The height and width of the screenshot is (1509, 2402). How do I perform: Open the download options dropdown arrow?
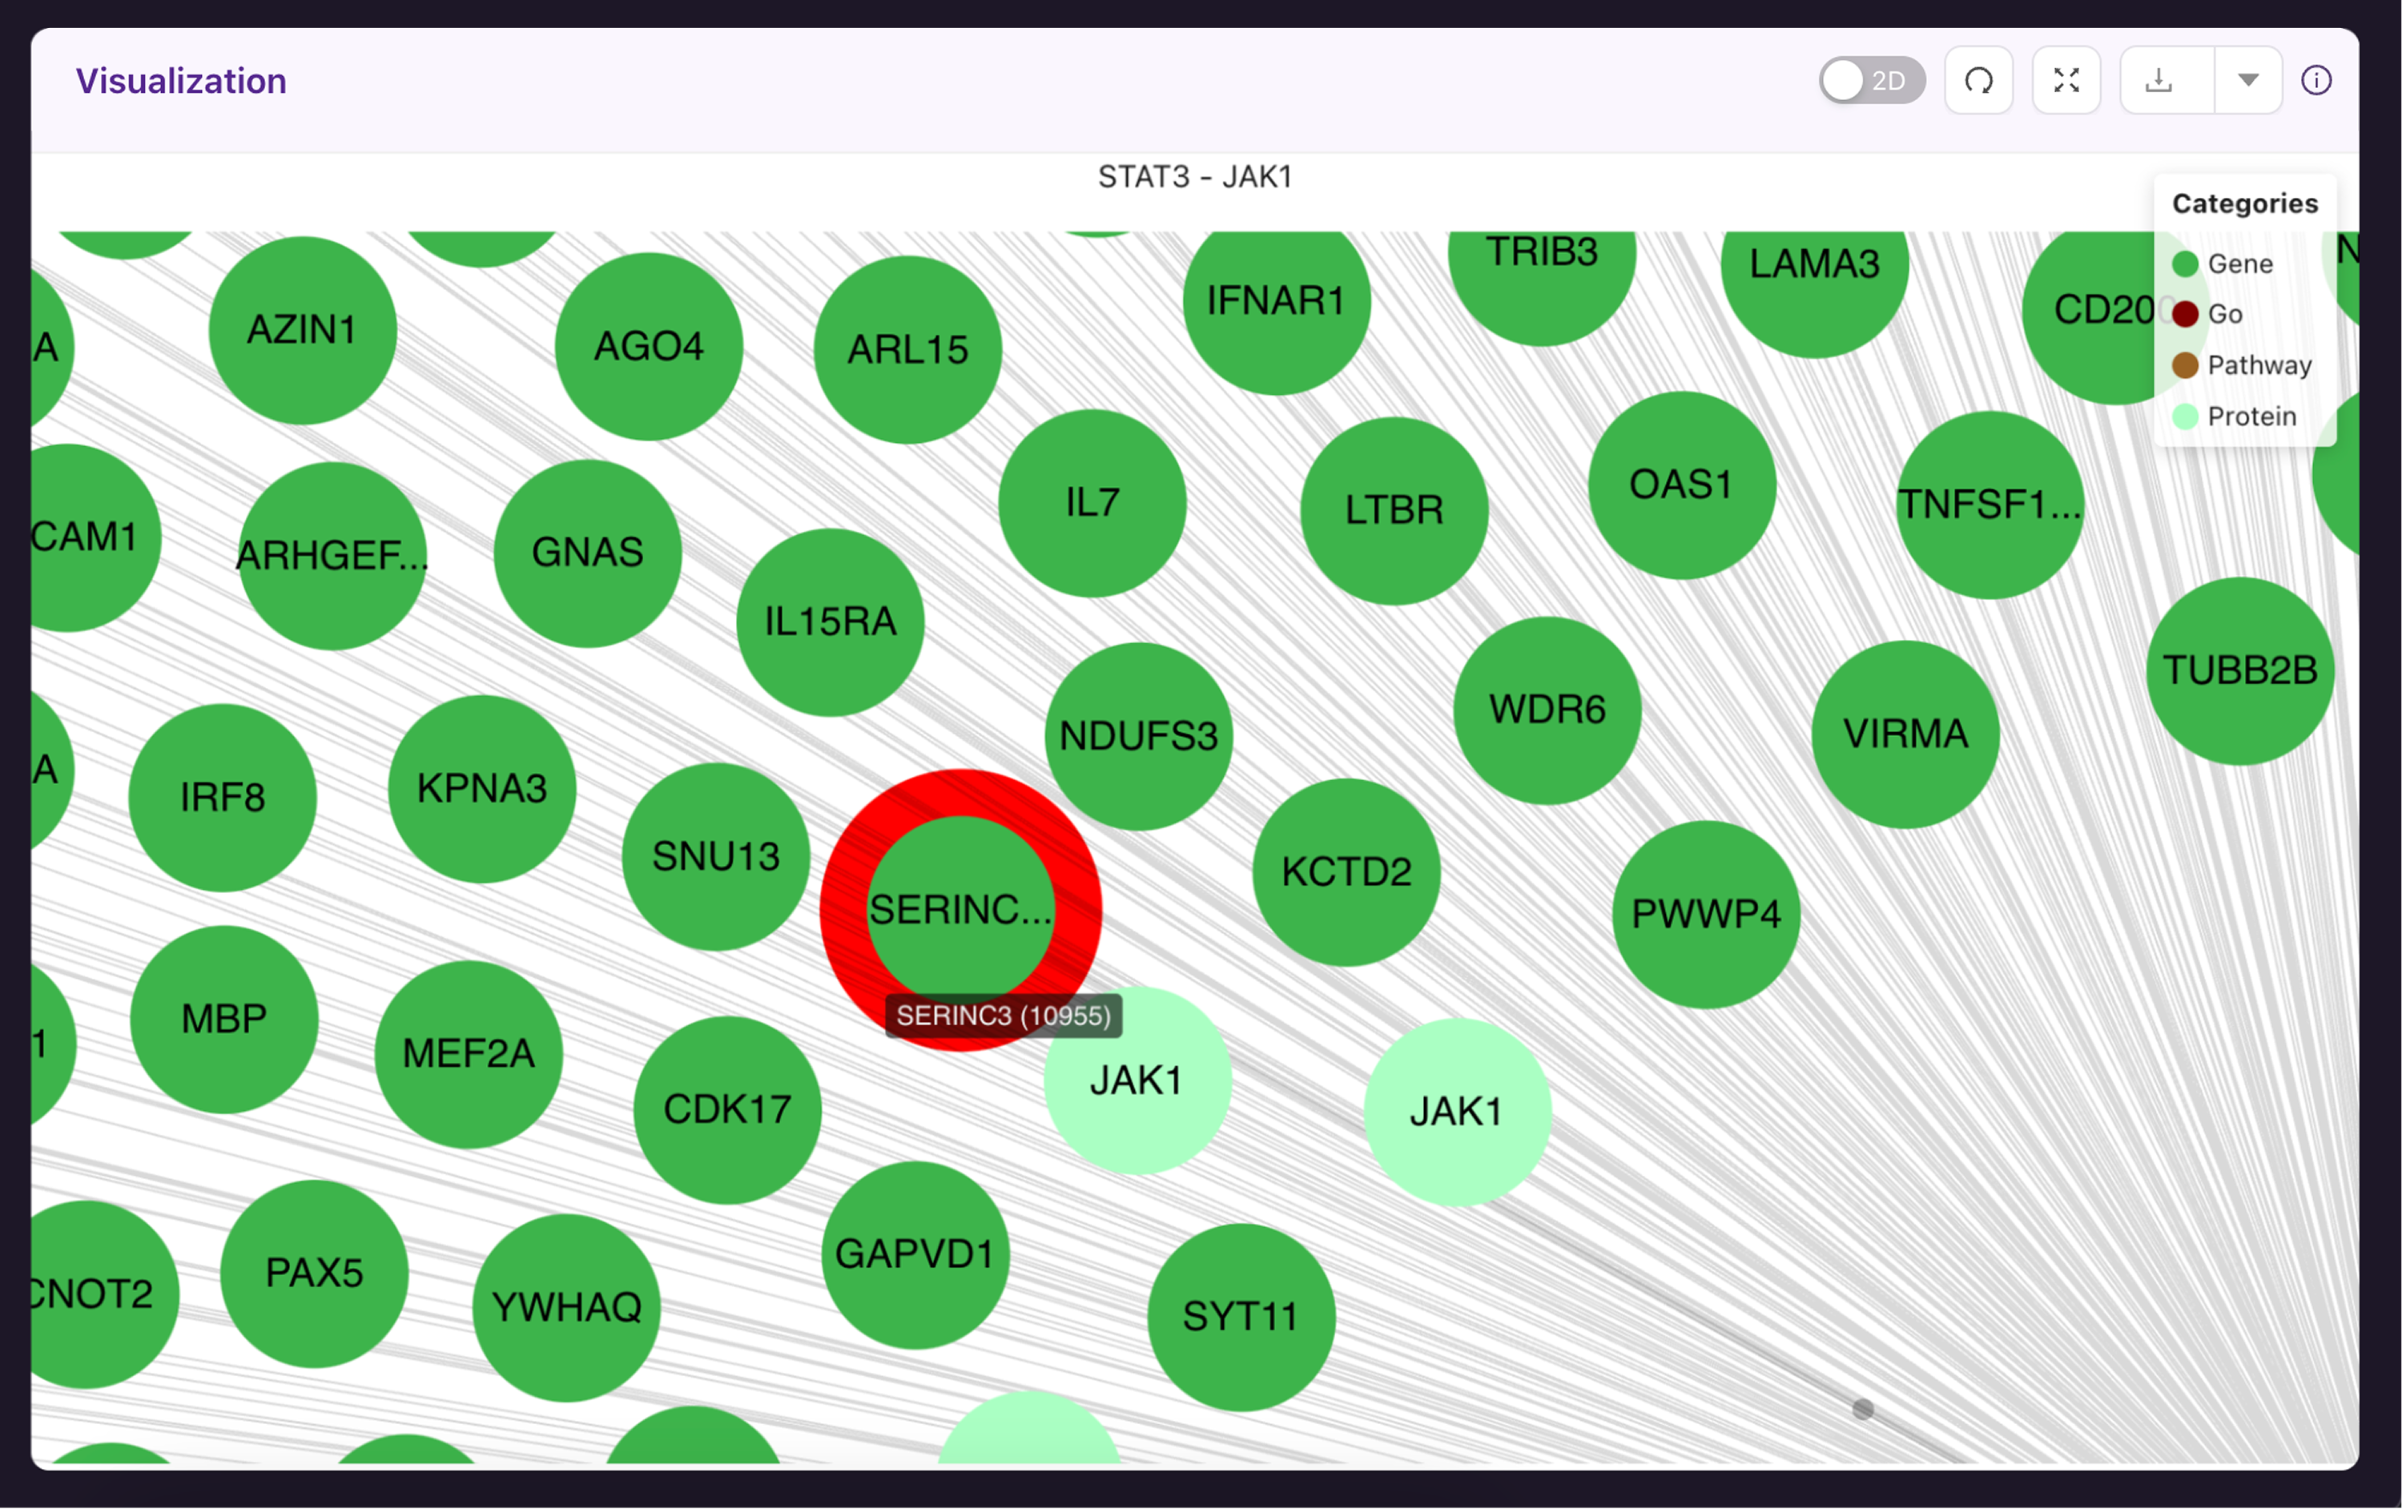pyautogui.click(x=2247, y=81)
